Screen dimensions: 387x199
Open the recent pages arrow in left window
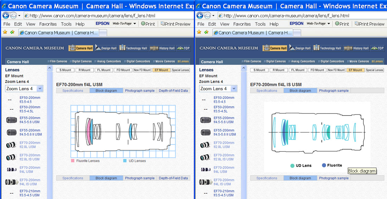[x=19, y=15]
